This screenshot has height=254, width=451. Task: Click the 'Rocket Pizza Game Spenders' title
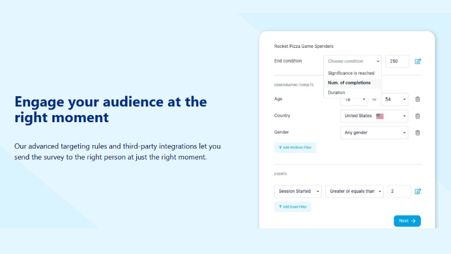coord(304,46)
